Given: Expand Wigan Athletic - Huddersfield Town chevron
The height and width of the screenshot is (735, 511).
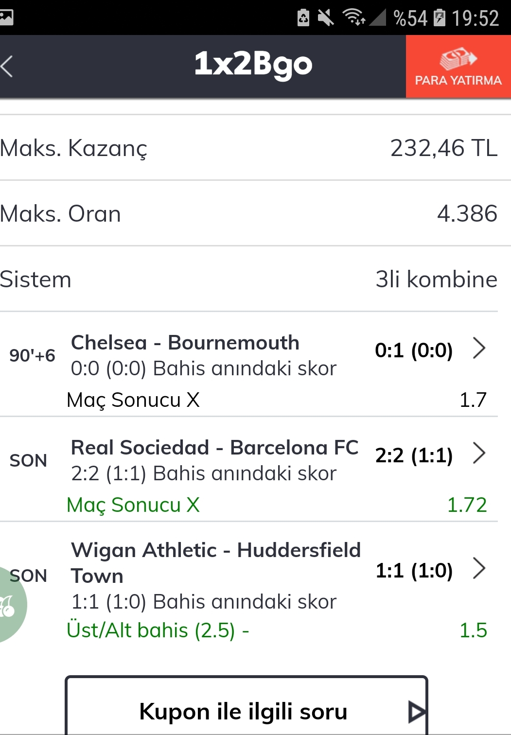Looking at the screenshot, I should click(x=479, y=568).
